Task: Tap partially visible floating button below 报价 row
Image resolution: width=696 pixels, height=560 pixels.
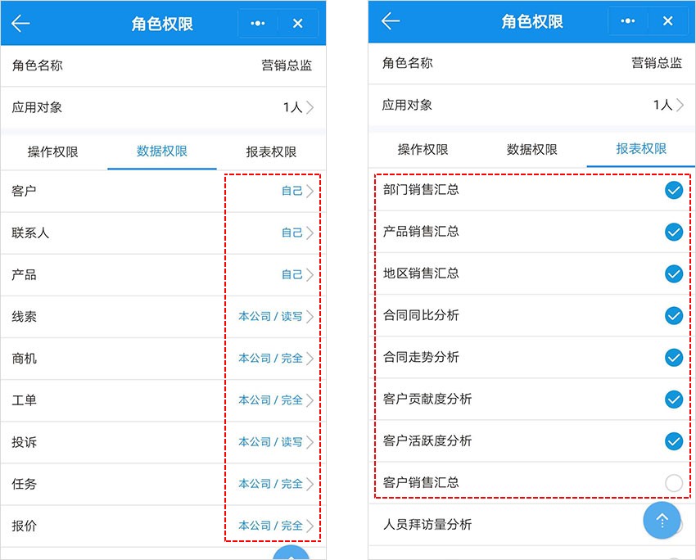Action: tap(290, 553)
